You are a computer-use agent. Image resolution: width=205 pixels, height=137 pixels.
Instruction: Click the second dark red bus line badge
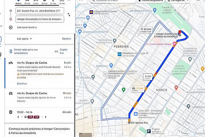(x=36, y=117)
